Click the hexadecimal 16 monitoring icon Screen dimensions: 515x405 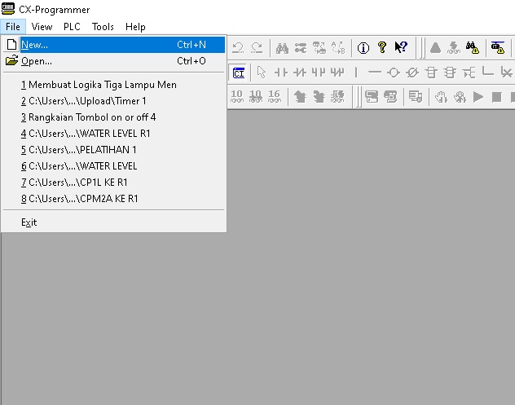click(x=275, y=97)
